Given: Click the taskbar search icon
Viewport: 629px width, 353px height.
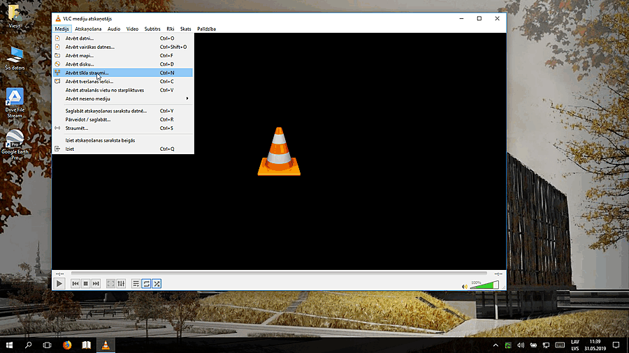Looking at the screenshot, I should 28,345.
